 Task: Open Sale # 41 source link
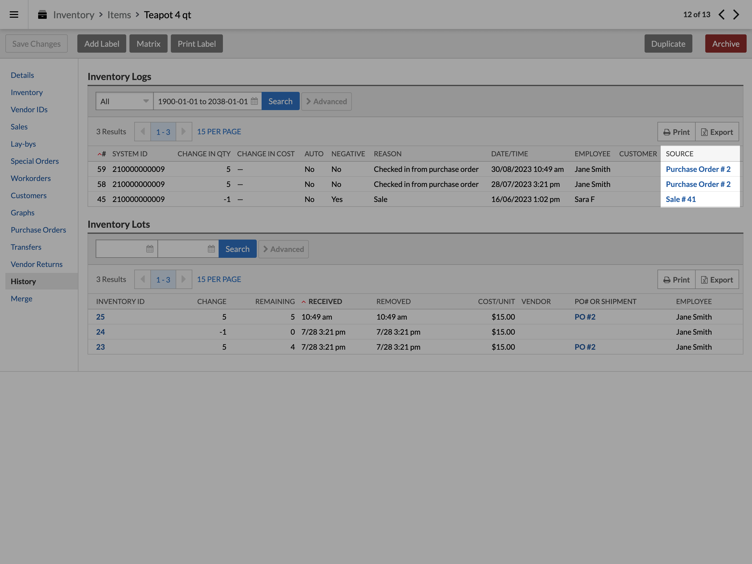pyautogui.click(x=681, y=199)
